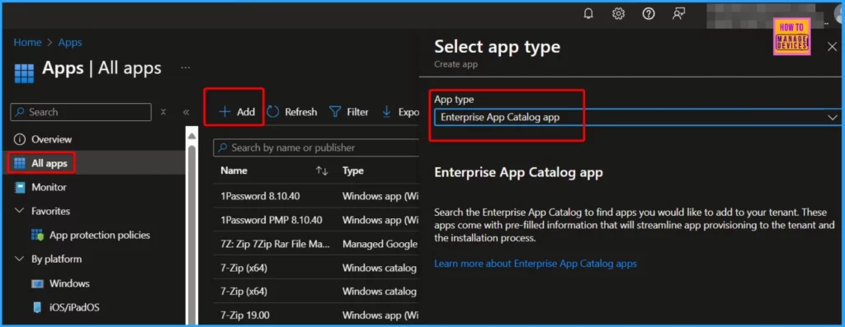Select the 7-Zip 19.00 row
845x327 pixels.
coord(316,315)
